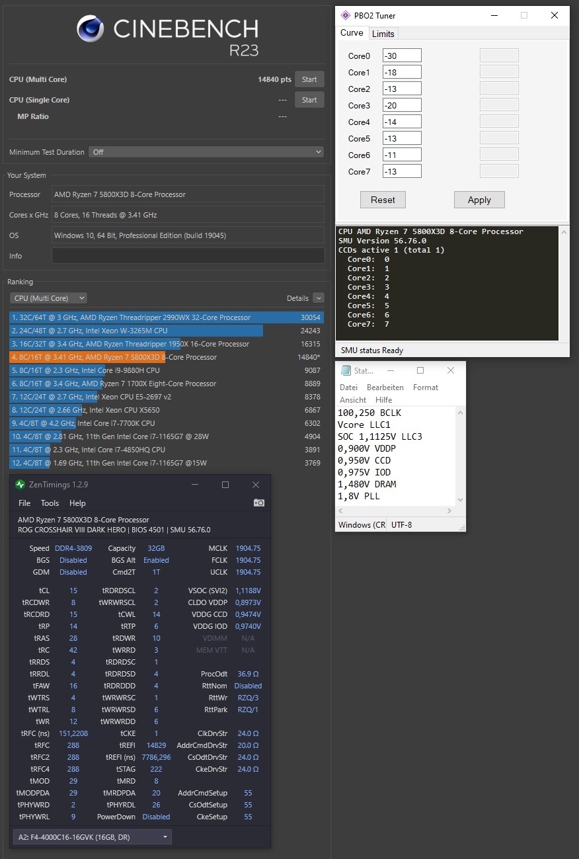
Task: Open Notepad Ansicht menu
Action: coord(353,400)
